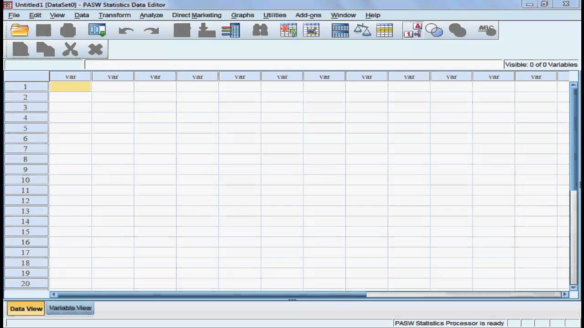Select row header 10

(x=26, y=180)
